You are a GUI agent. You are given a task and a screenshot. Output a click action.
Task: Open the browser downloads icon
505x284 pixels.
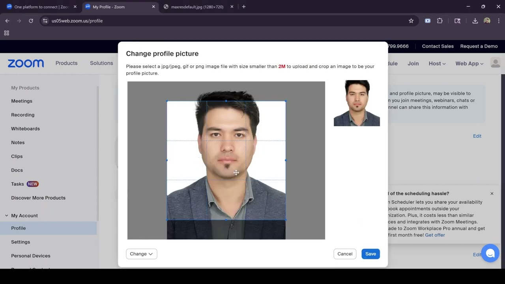(x=475, y=21)
